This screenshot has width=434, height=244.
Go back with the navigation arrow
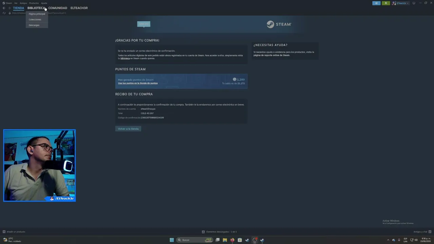pyautogui.click(x=4, y=8)
